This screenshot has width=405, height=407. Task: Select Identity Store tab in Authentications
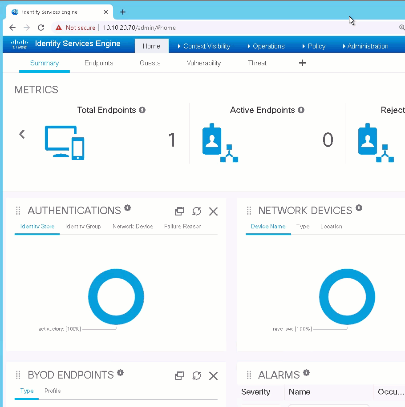[x=37, y=226]
